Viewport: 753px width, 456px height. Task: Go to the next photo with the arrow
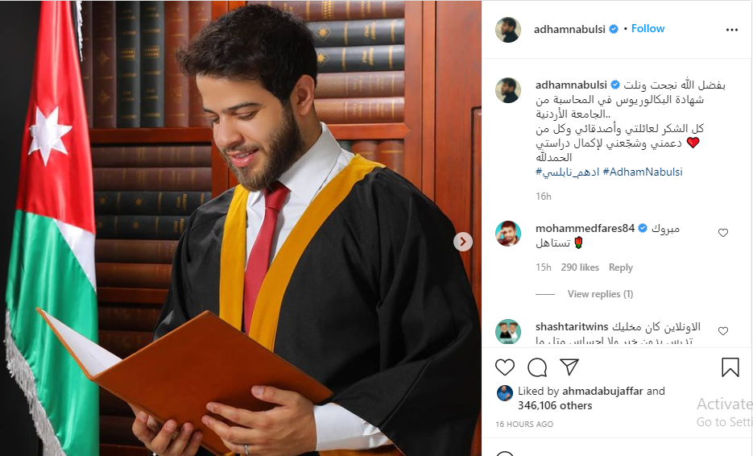coord(463,242)
